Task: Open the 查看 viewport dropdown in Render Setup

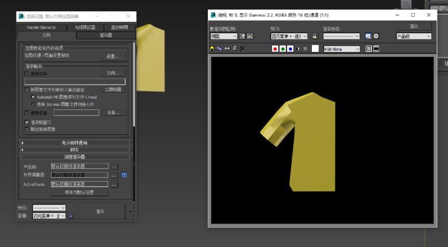Action: coord(49,216)
